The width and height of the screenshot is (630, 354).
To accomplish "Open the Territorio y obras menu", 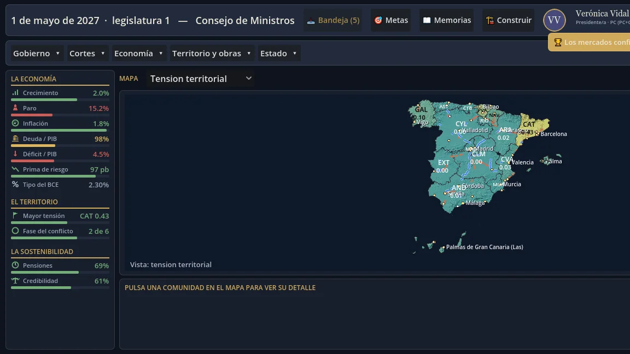I will pyautogui.click(x=212, y=54).
